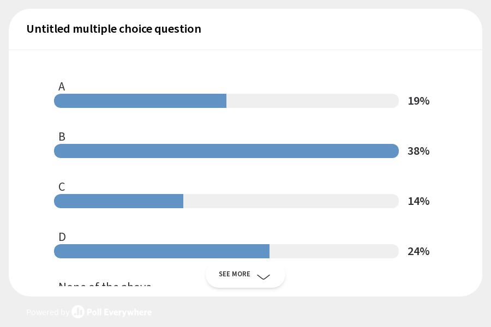
Task: Click the 38% percentage label
Action: click(418, 151)
